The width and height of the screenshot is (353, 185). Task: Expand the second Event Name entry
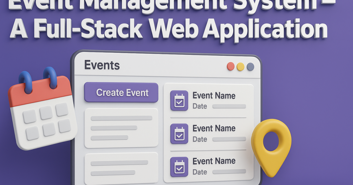click(x=214, y=129)
